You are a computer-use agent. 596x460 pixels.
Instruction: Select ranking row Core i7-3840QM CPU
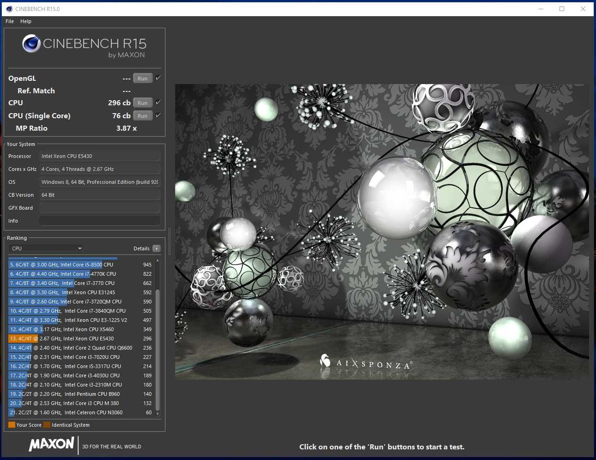click(81, 311)
